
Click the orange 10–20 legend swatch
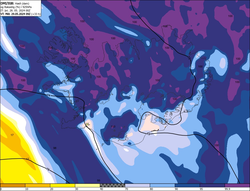[x=38, y=185]
